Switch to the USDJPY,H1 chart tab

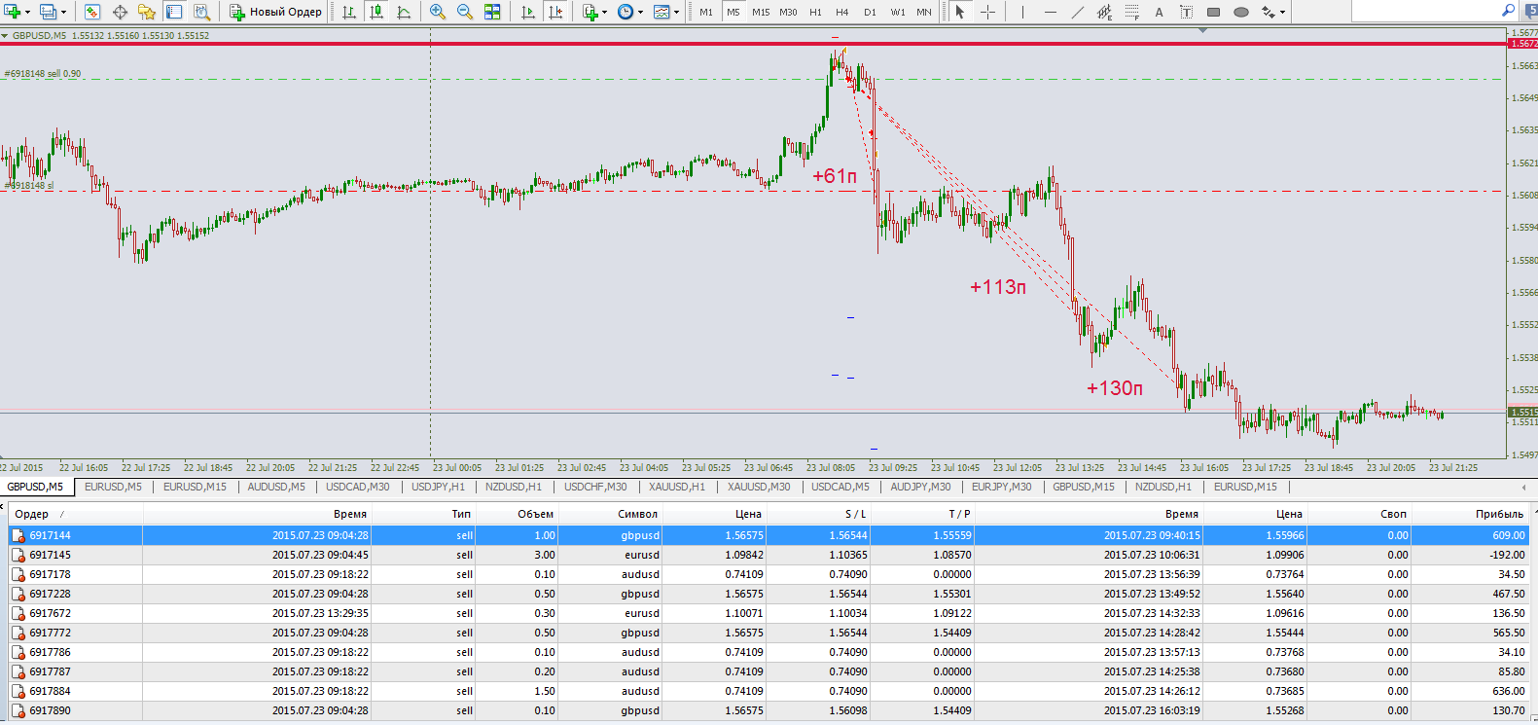pyautogui.click(x=438, y=487)
